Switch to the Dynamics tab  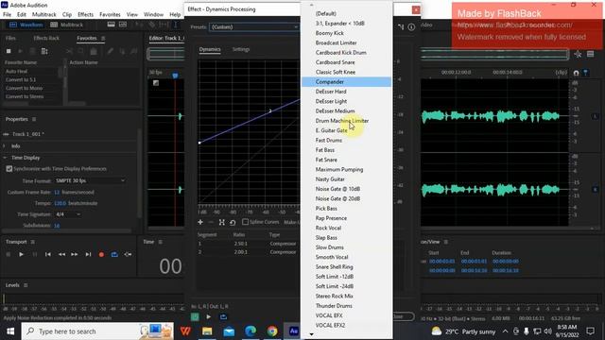point(210,49)
